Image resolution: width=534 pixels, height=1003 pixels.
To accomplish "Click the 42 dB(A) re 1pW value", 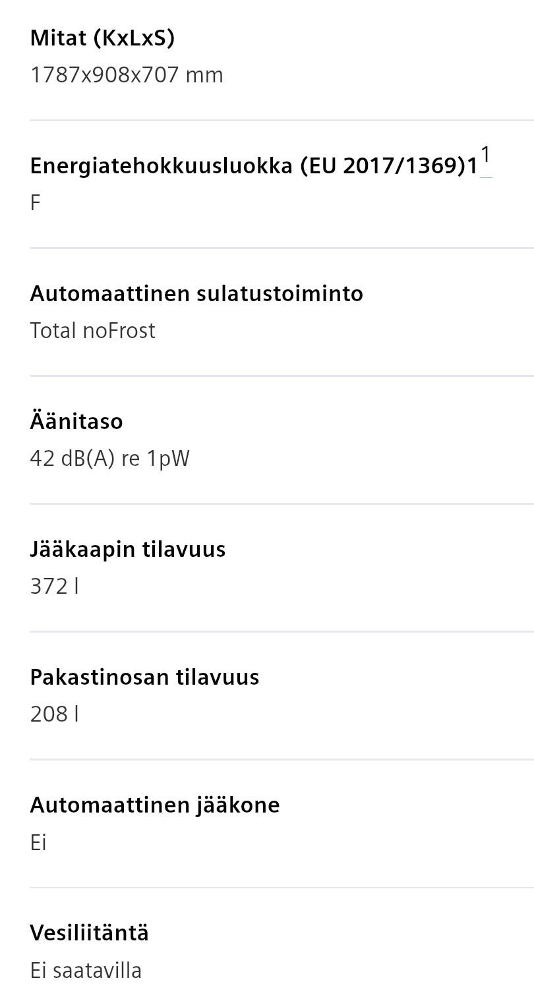I will point(109,458).
